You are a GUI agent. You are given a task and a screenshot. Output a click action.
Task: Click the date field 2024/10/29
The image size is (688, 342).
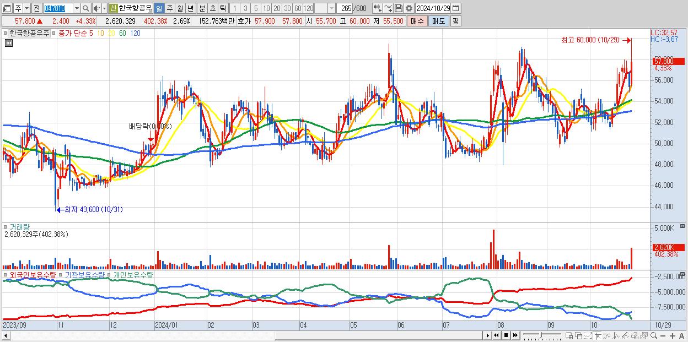tap(433, 8)
